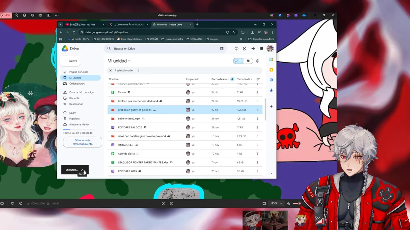Click Obtener más almacenamiento button
This screenshot has width=410, height=230.
83,142
